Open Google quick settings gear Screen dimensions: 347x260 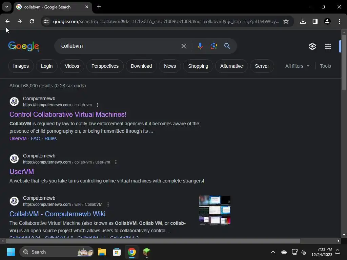point(312,46)
